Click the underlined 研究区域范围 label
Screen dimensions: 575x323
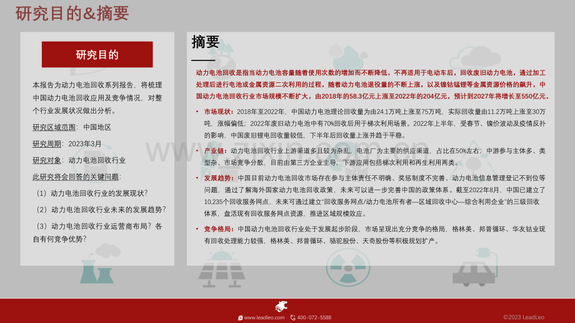(x=54, y=127)
